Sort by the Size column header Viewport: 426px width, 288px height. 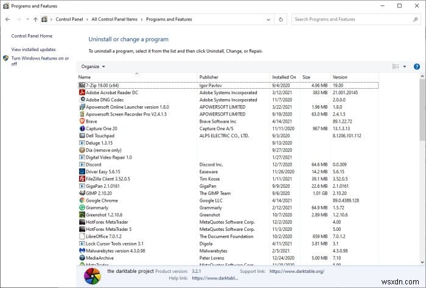[315, 77]
